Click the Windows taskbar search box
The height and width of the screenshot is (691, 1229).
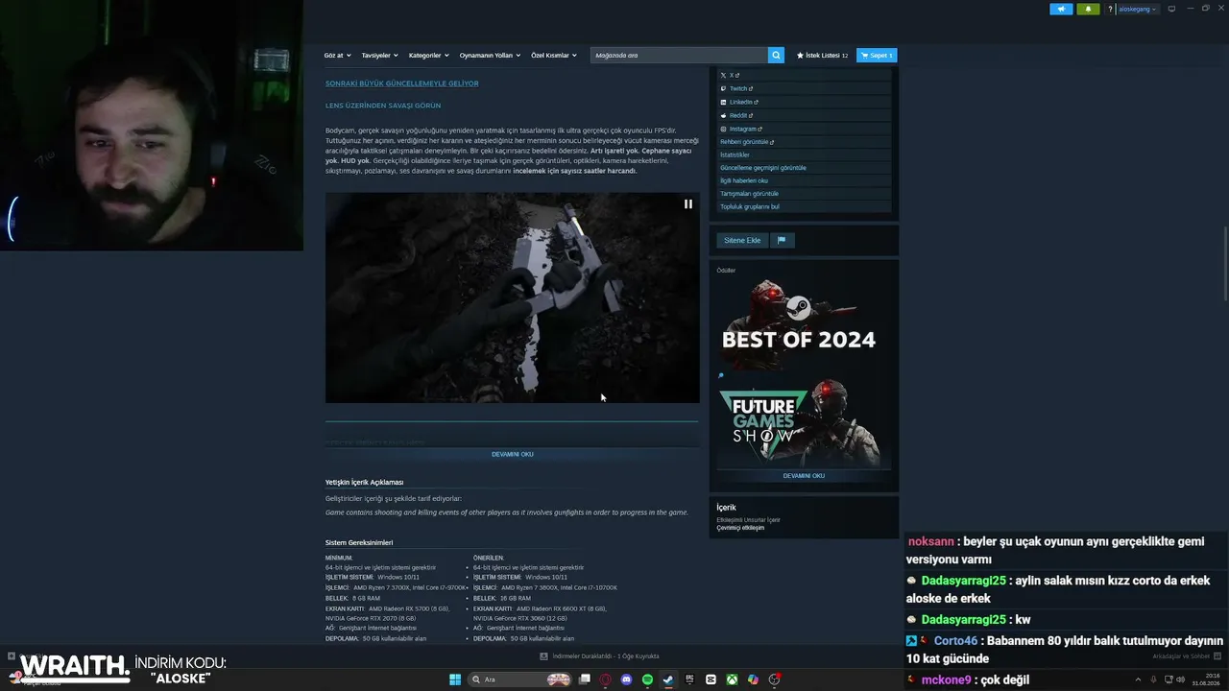point(519,679)
